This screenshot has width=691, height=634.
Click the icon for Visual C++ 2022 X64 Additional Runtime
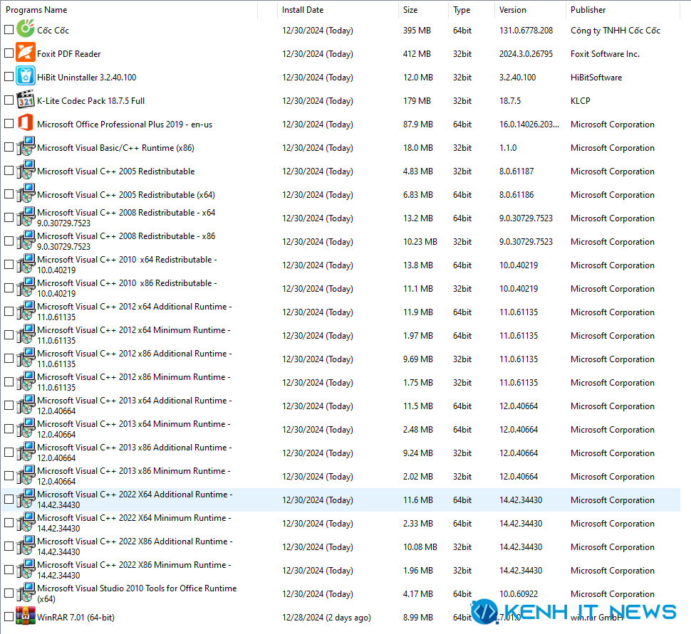(x=26, y=498)
